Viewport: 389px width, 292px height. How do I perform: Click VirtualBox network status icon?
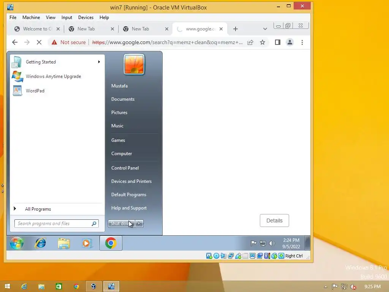[x=231, y=256]
